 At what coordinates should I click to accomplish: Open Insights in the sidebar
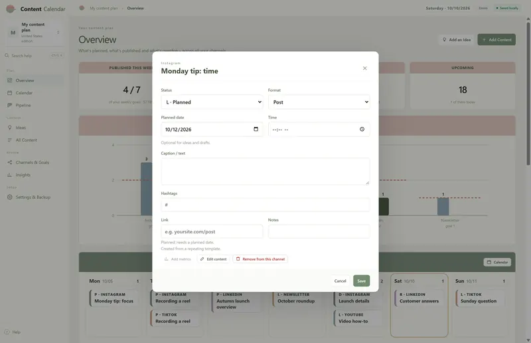pos(35,175)
